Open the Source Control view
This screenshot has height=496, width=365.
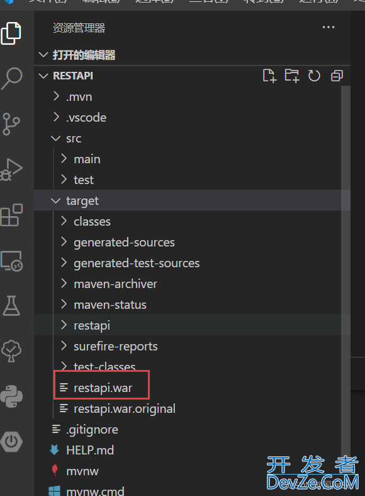pyautogui.click(x=11, y=124)
